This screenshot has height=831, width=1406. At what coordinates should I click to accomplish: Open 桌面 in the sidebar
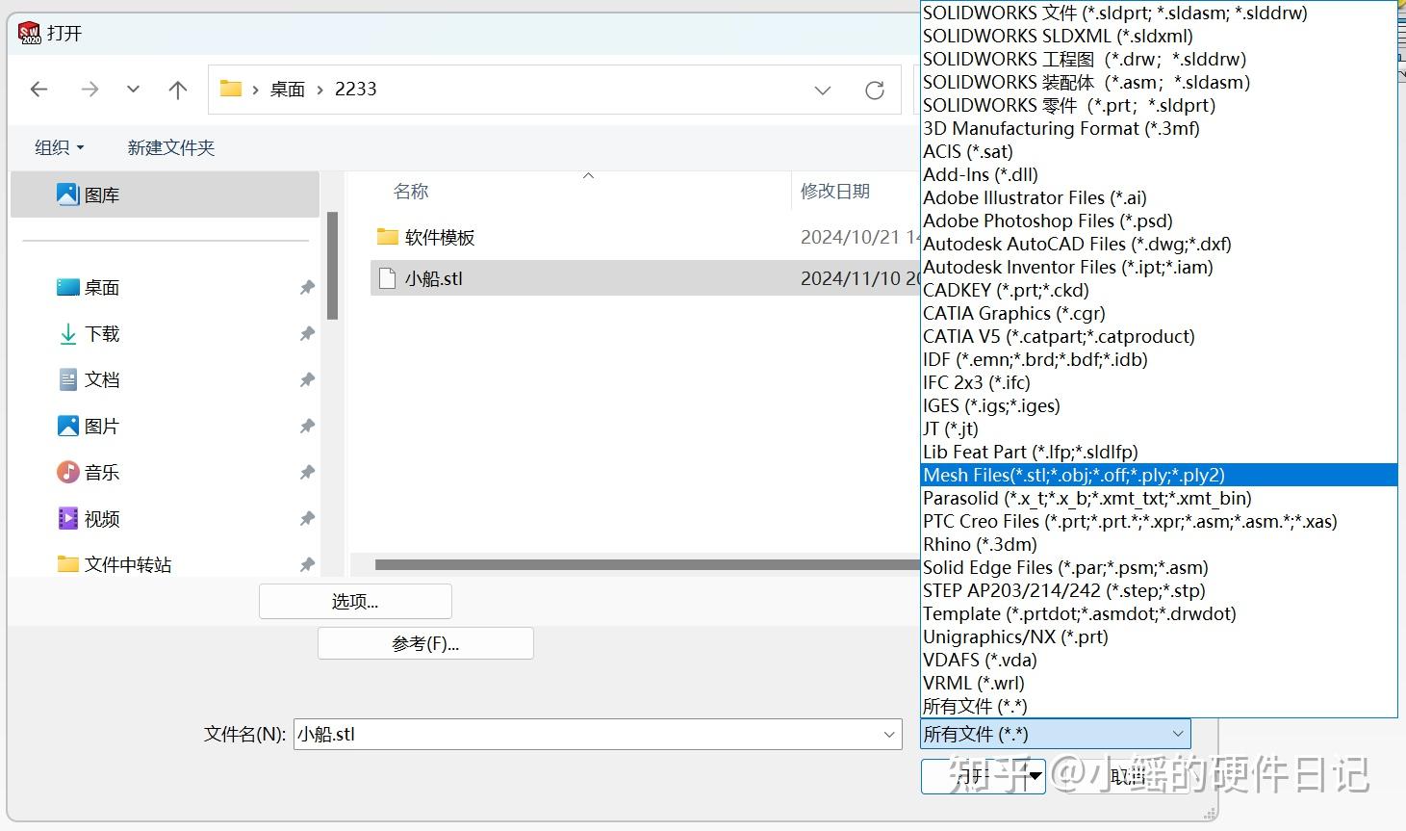click(x=102, y=287)
